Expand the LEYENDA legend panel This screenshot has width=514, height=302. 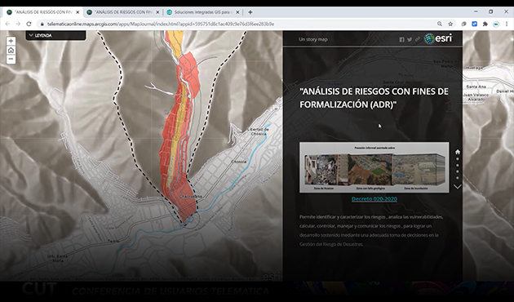point(55,35)
